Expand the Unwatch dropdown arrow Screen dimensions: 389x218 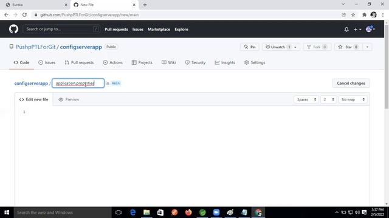[x=295, y=47]
